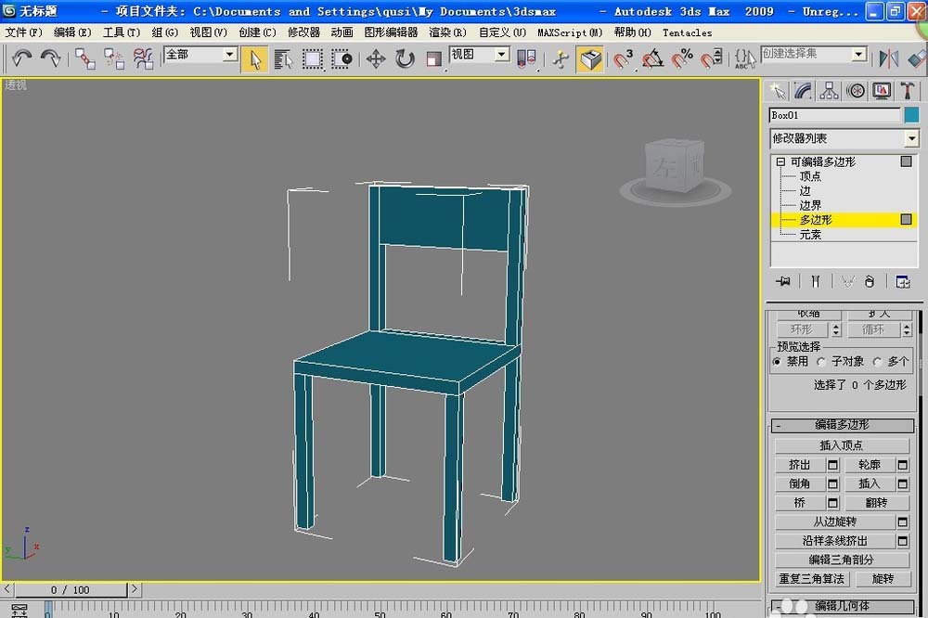Click the 挤出 extrude button
Image resolution: width=928 pixels, height=618 pixels.
(x=800, y=465)
